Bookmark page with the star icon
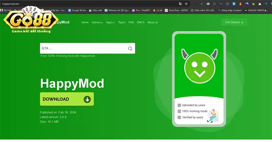This screenshot has width=272, height=142. (186, 4)
